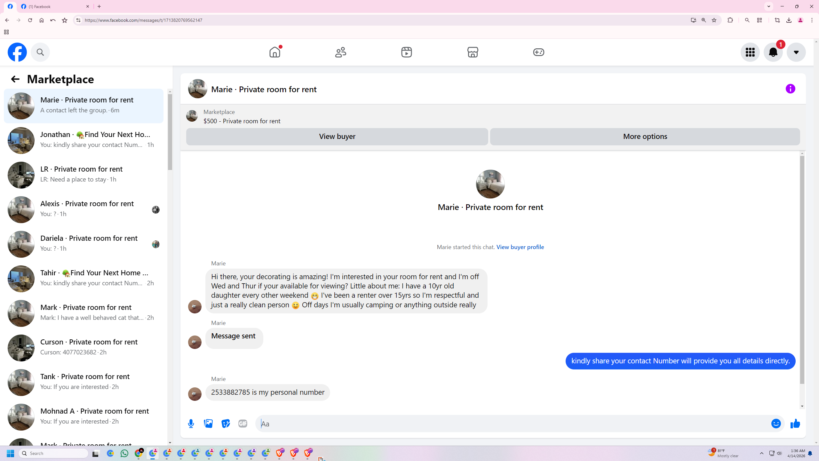Click the View buyer button
Screen dimensions: 819x461
(337, 137)
